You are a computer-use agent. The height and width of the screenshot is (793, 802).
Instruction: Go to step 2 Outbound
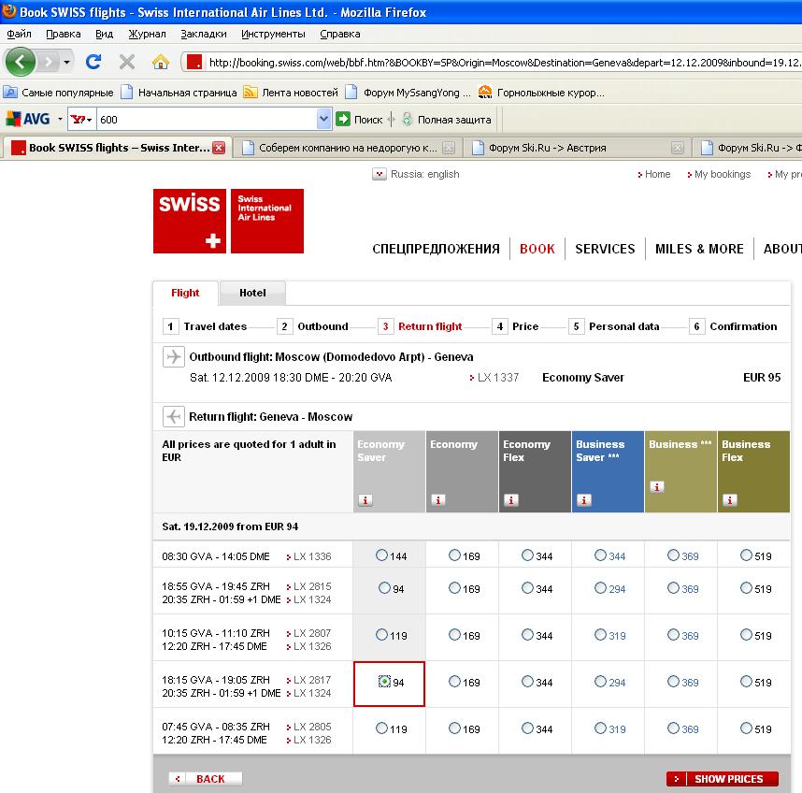tap(312, 326)
